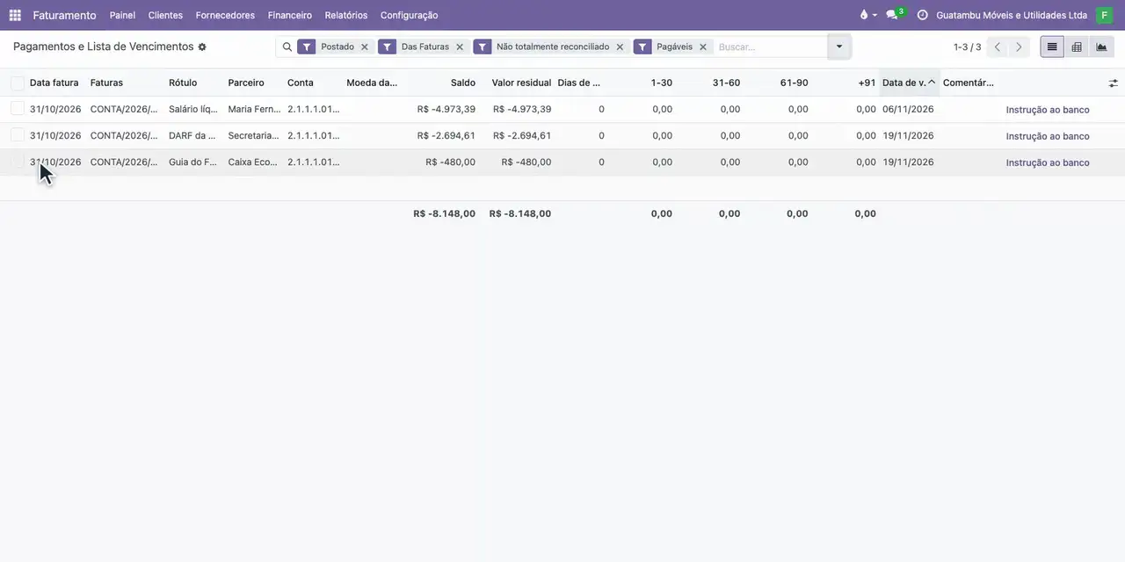Open the Painel menu

click(122, 15)
